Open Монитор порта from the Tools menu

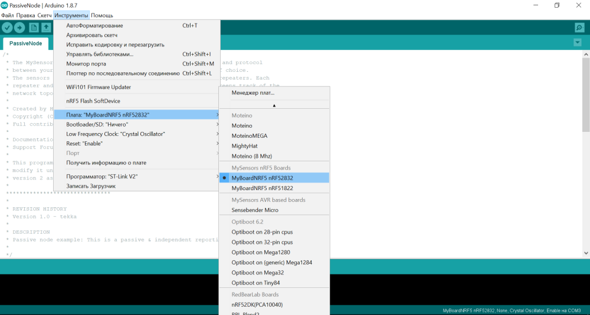click(x=86, y=64)
